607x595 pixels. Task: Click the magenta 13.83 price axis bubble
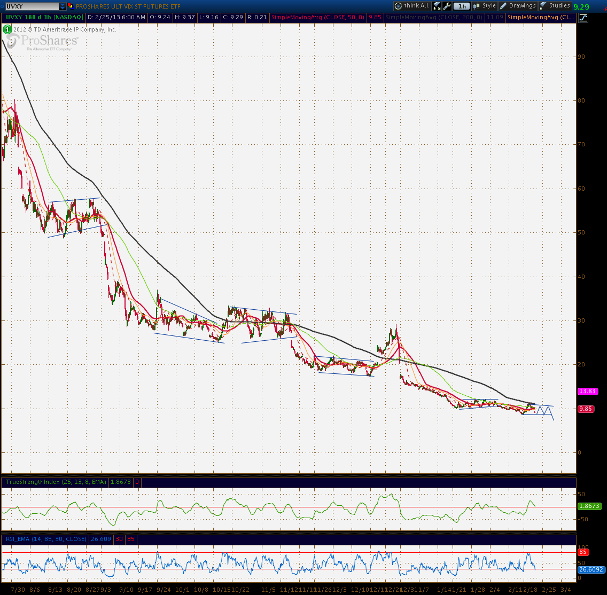(587, 391)
